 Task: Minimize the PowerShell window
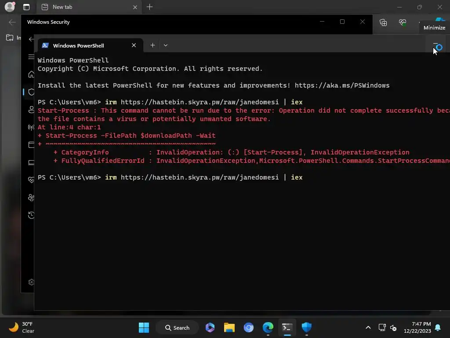point(435,44)
